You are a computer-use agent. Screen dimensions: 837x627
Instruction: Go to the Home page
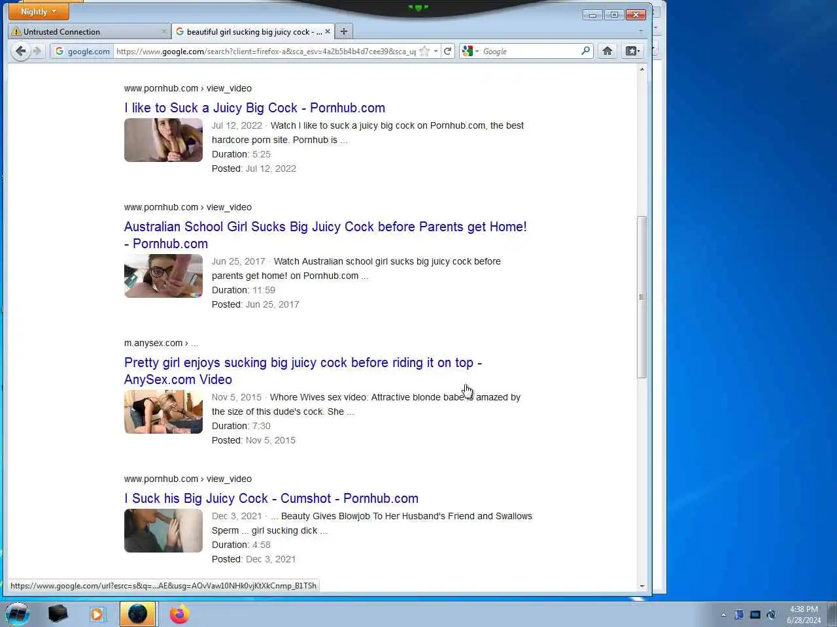coord(607,51)
